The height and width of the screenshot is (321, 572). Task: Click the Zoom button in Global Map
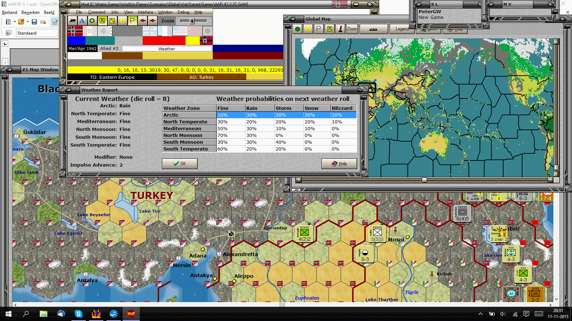(352, 29)
